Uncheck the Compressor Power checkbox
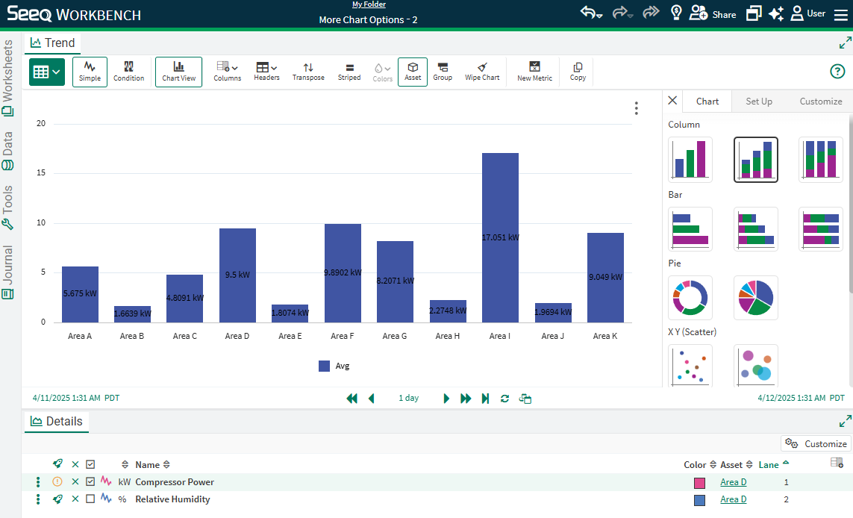Screen dimensions: 853x518 click(90, 482)
